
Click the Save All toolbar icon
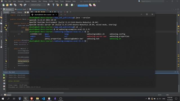tap(15, 5)
